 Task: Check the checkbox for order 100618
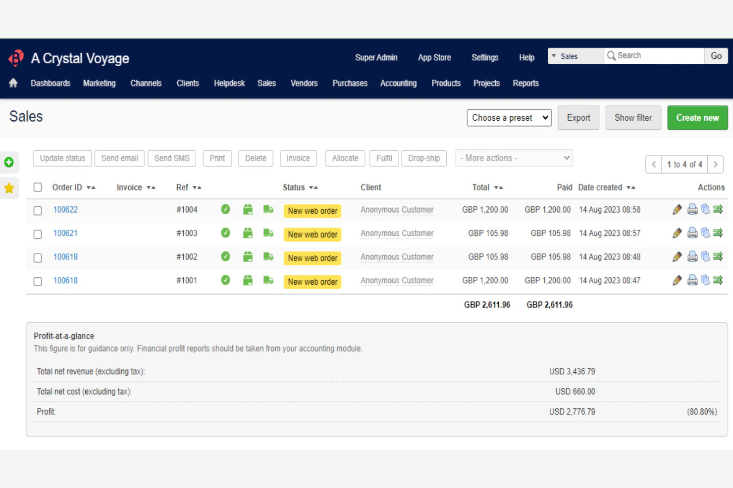coord(38,281)
